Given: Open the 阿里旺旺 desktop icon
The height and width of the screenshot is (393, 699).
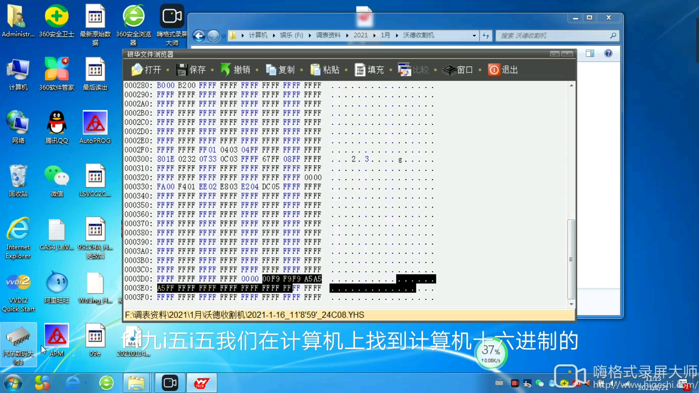Looking at the screenshot, I should [56, 287].
